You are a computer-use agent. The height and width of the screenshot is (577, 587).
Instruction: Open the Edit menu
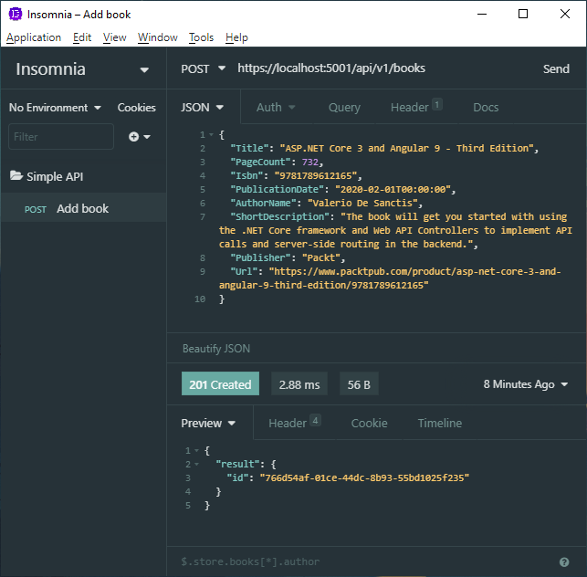pyautogui.click(x=82, y=37)
